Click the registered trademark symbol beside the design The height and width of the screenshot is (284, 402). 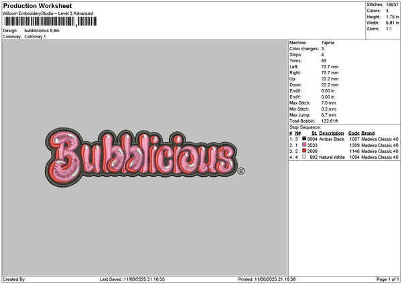[241, 171]
